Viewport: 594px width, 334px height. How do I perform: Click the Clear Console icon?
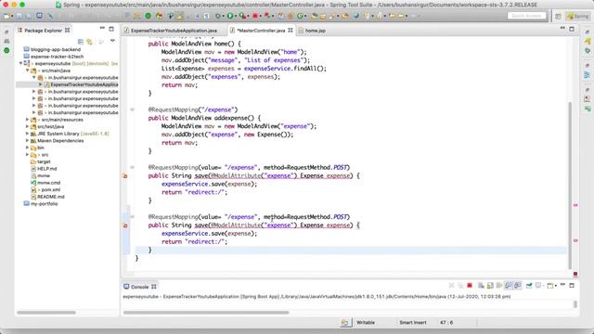pyautogui.click(x=481, y=286)
